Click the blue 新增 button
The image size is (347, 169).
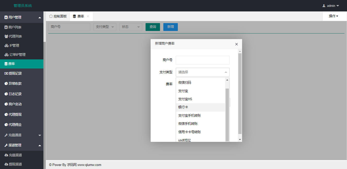click(x=170, y=27)
